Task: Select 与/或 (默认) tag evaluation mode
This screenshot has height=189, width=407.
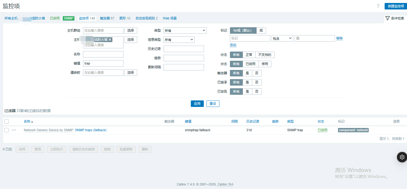Action: [x=243, y=31]
